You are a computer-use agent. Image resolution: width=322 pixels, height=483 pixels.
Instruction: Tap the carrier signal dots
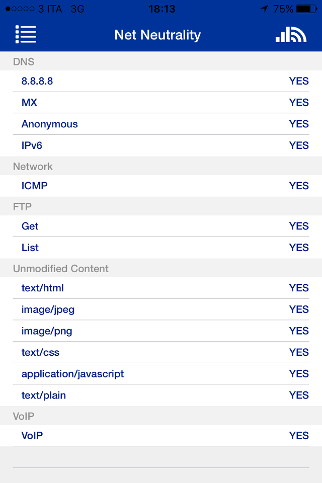pos(20,9)
